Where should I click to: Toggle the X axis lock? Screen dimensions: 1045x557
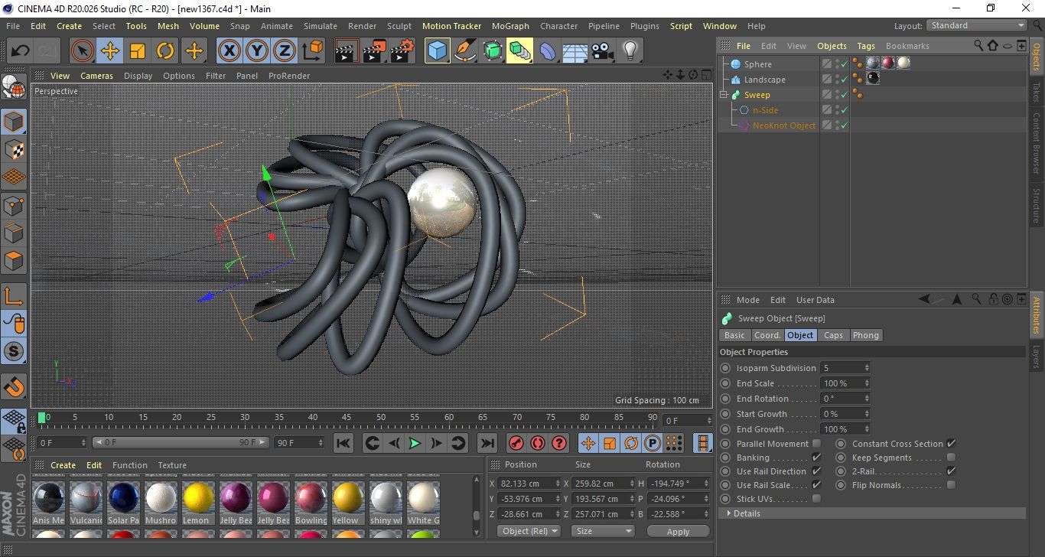click(x=229, y=51)
